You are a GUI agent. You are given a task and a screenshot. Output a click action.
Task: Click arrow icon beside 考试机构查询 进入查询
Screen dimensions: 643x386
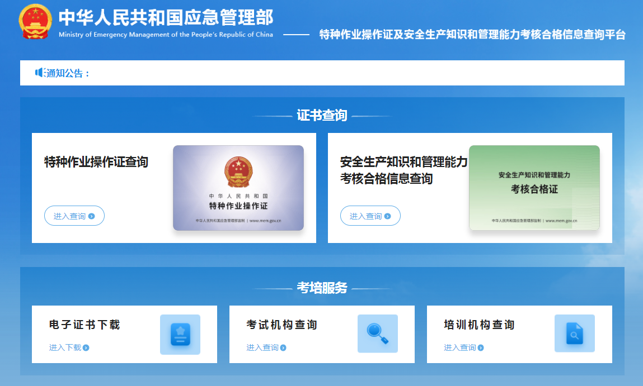pos(283,348)
